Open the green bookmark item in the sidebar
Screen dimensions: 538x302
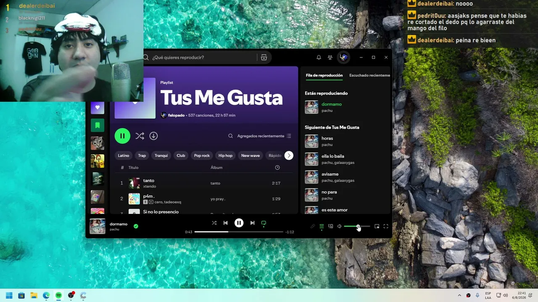point(98,125)
